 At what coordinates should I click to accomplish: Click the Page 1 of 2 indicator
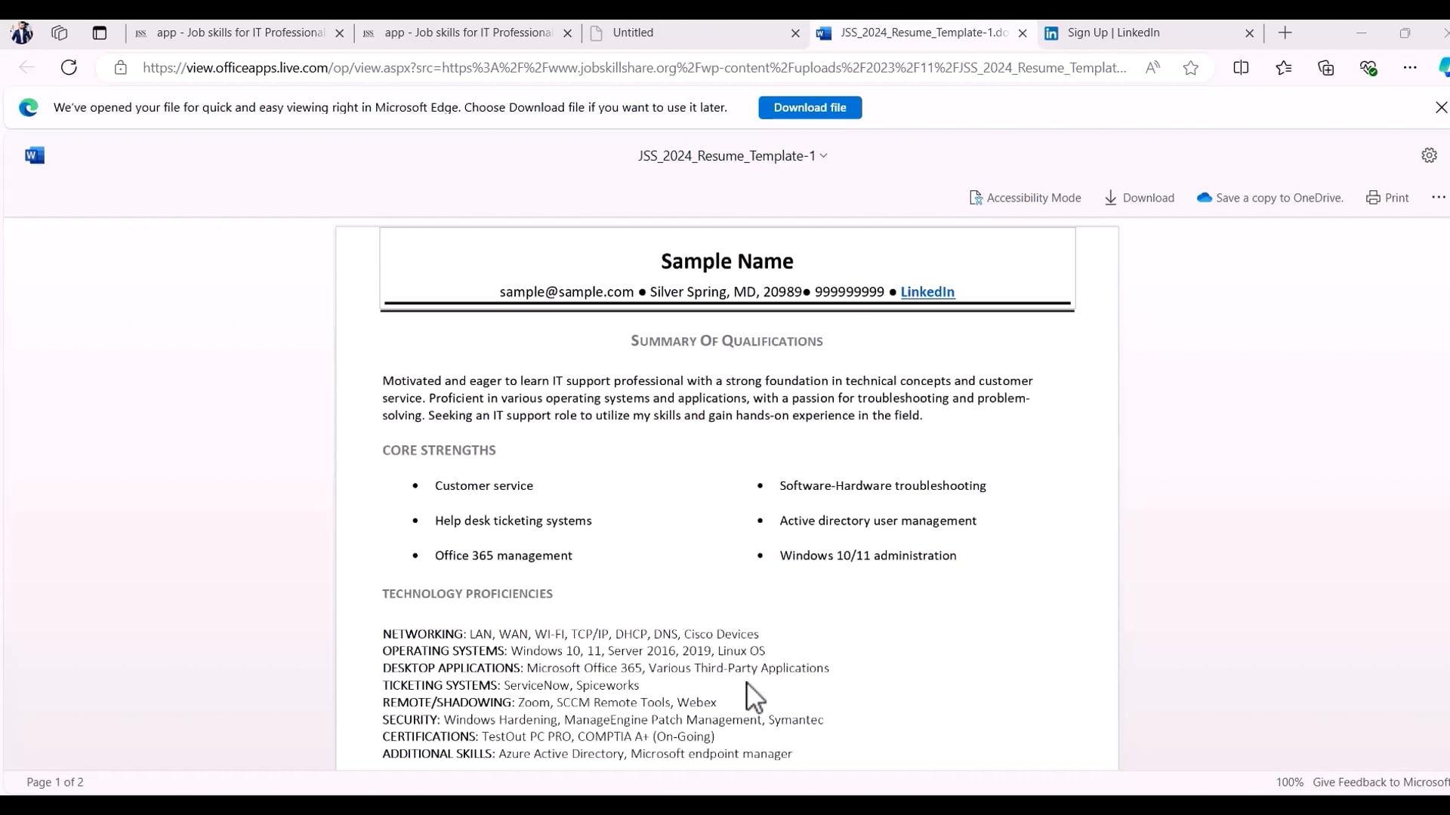(x=55, y=783)
